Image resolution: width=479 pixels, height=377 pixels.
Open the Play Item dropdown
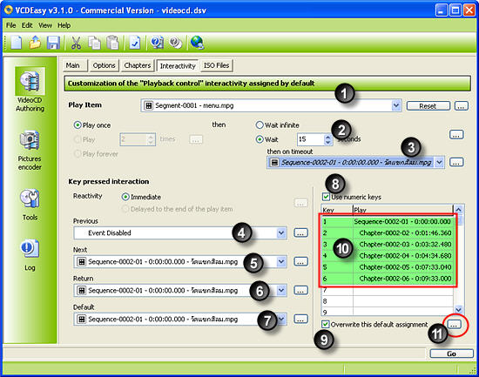click(x=396, y=105)
